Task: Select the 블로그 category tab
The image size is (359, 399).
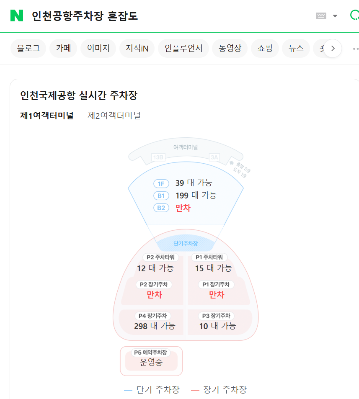Action: point(28,49)
